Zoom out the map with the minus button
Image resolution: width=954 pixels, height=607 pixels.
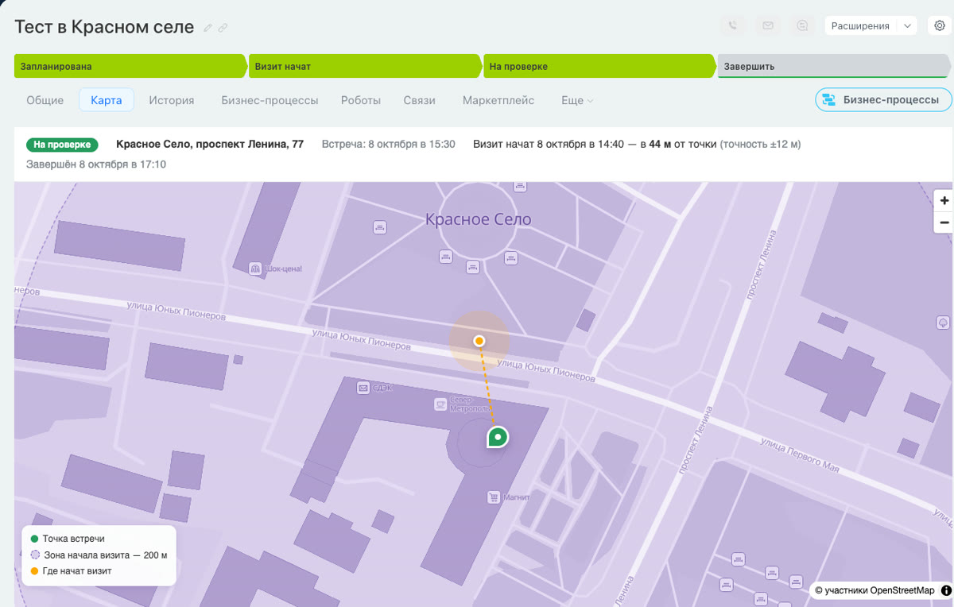[944, 222]
